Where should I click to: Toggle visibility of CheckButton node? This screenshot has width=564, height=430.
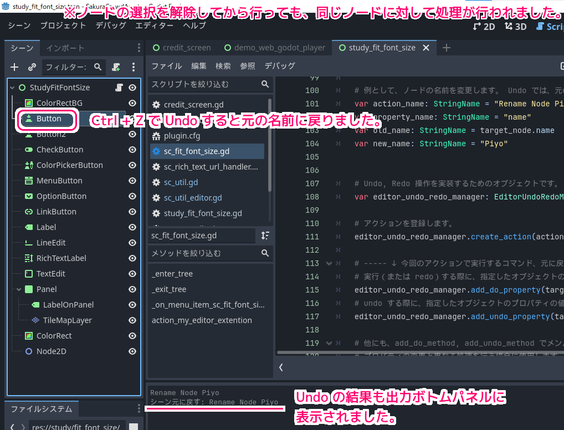click(x=132, y=150)
